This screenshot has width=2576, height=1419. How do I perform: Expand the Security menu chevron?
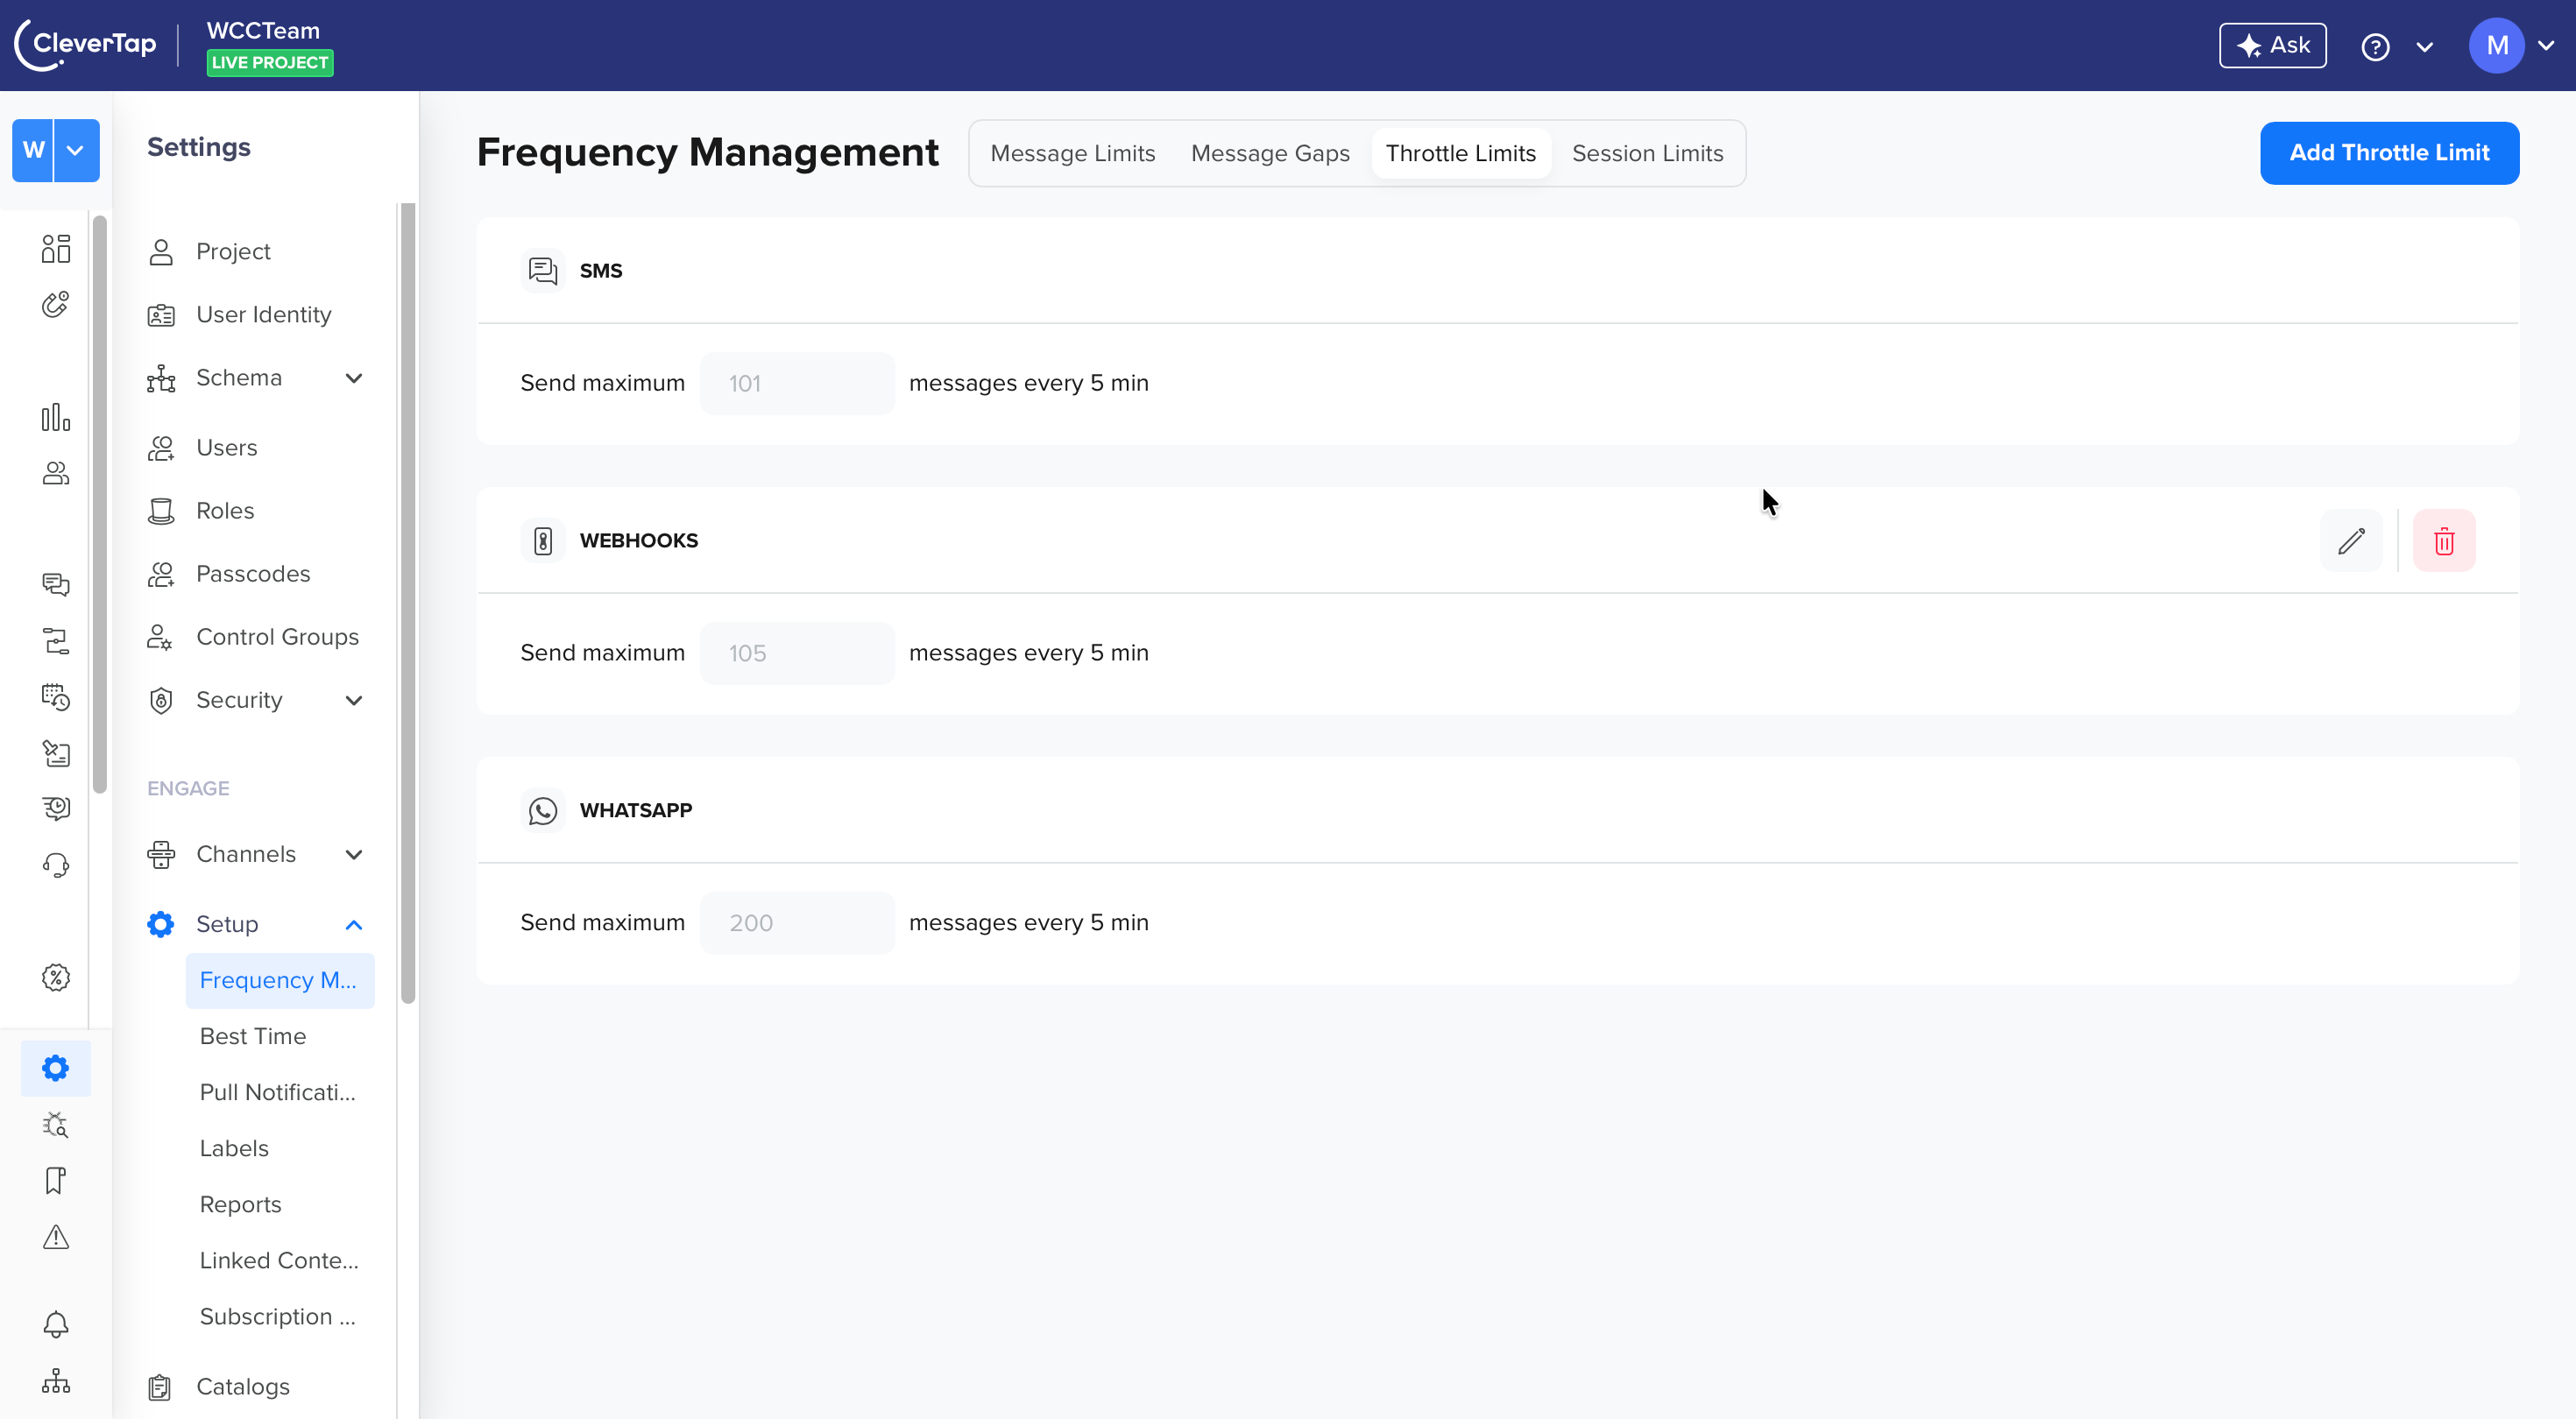354,701
